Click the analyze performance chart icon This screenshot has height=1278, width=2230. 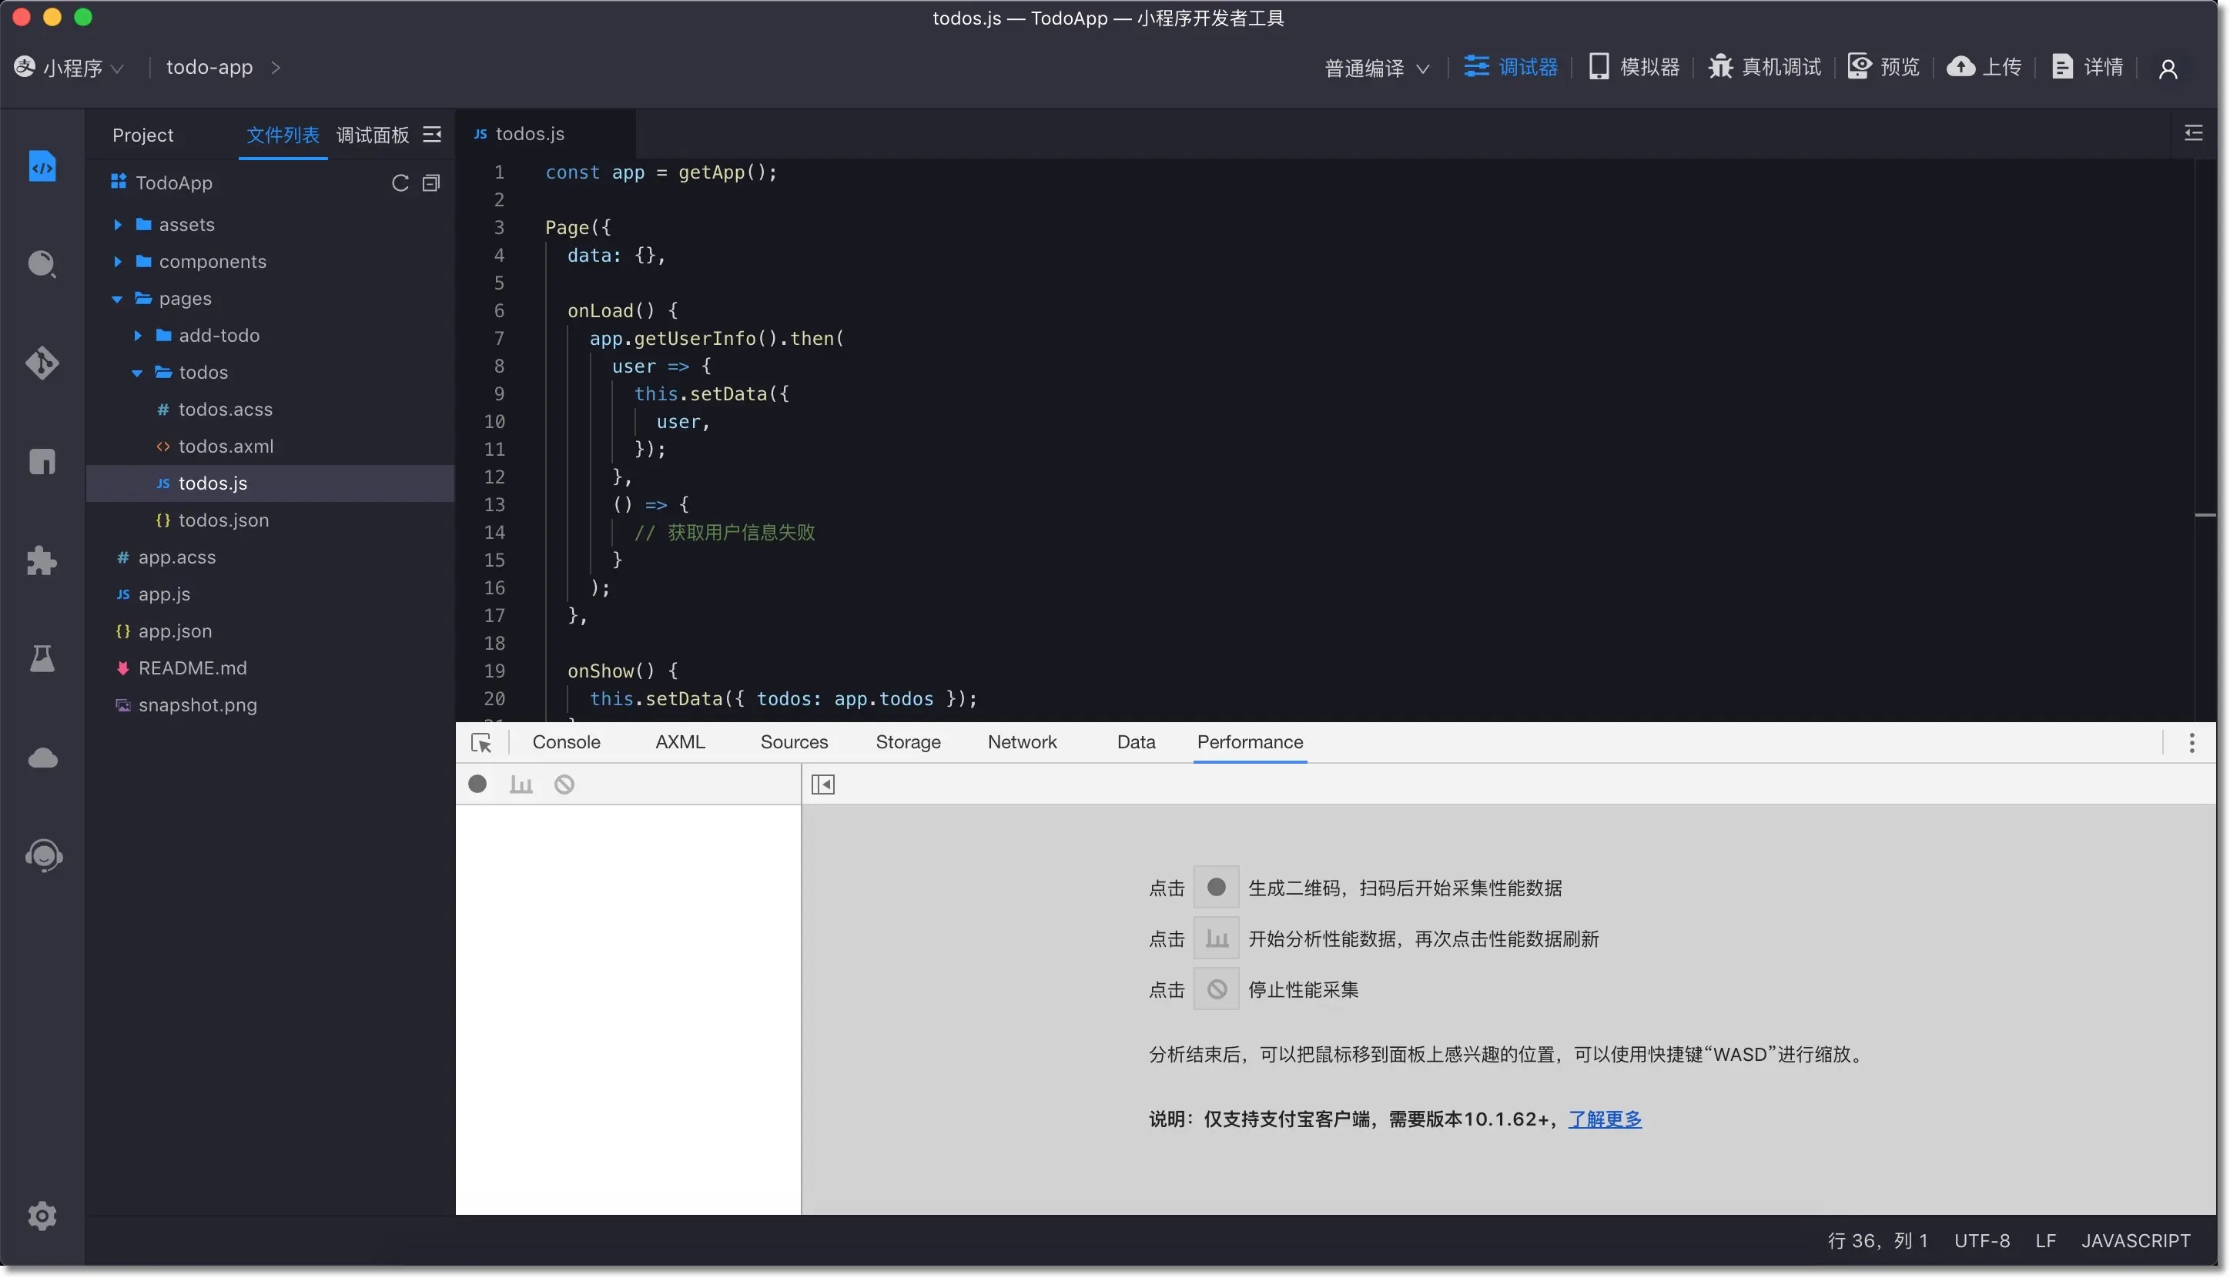coord(521,784)
